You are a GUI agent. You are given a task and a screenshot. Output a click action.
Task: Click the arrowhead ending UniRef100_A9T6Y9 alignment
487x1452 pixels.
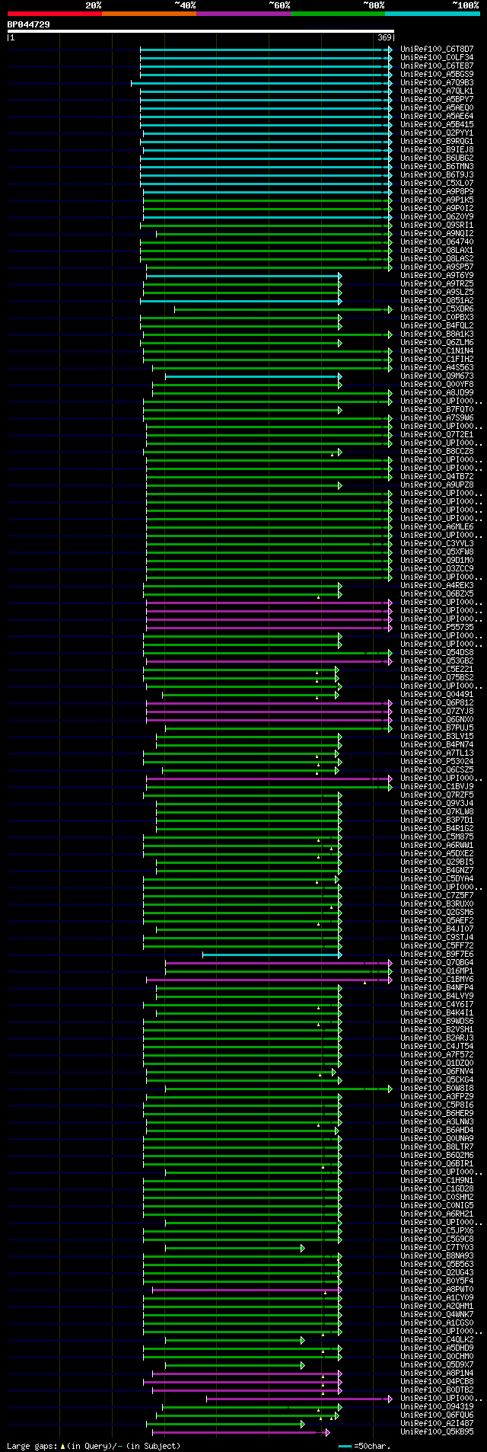[x=340, y=276]
